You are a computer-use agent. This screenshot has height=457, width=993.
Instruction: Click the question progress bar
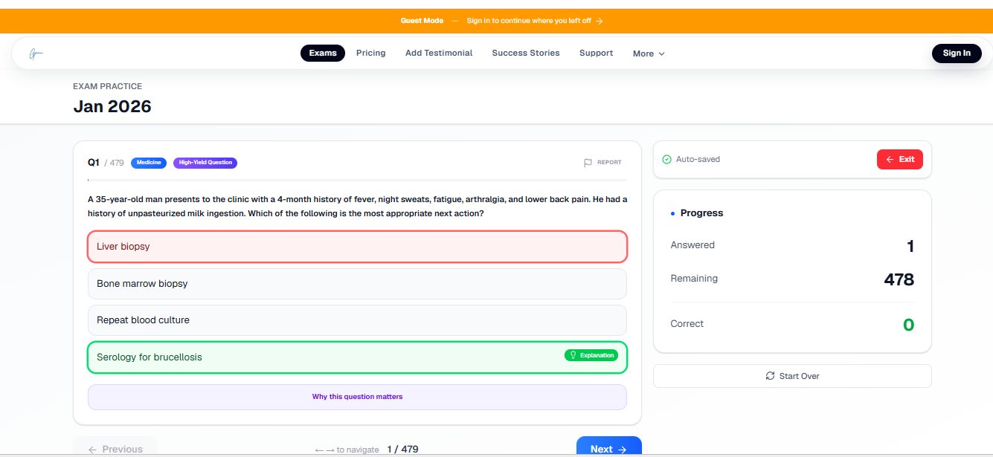pos(357,180)
